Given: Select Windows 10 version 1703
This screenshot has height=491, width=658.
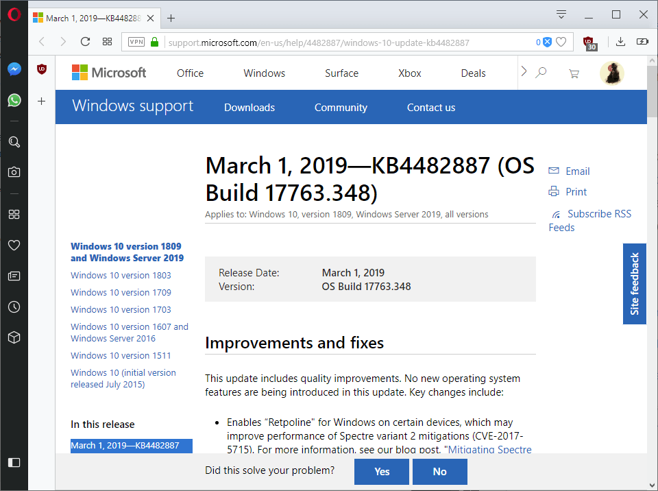Looking at the screenshot, I should 121,309.
